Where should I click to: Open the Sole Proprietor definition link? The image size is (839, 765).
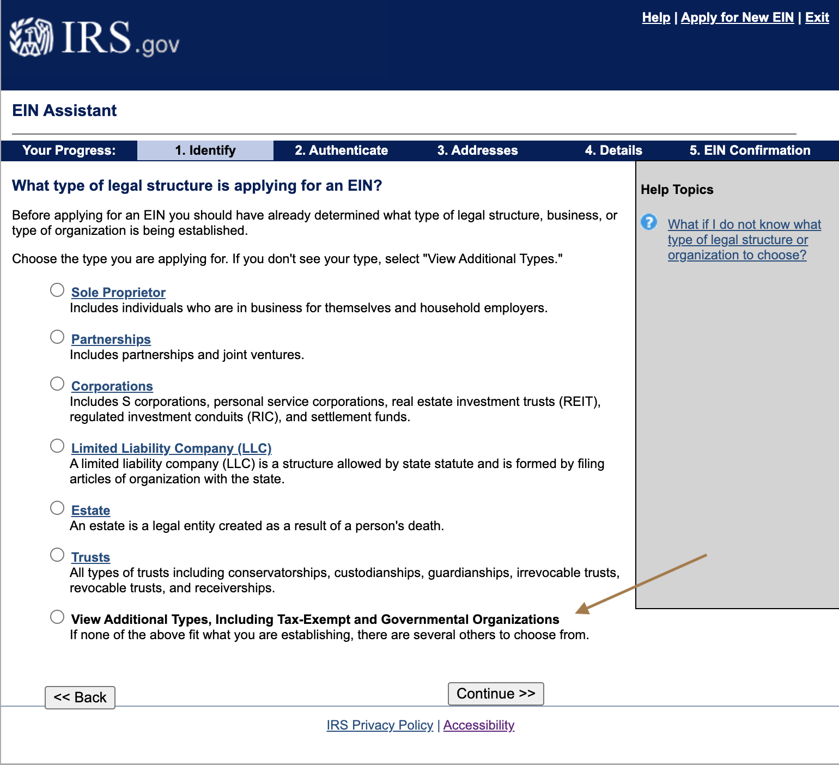[x=118, y=293]
